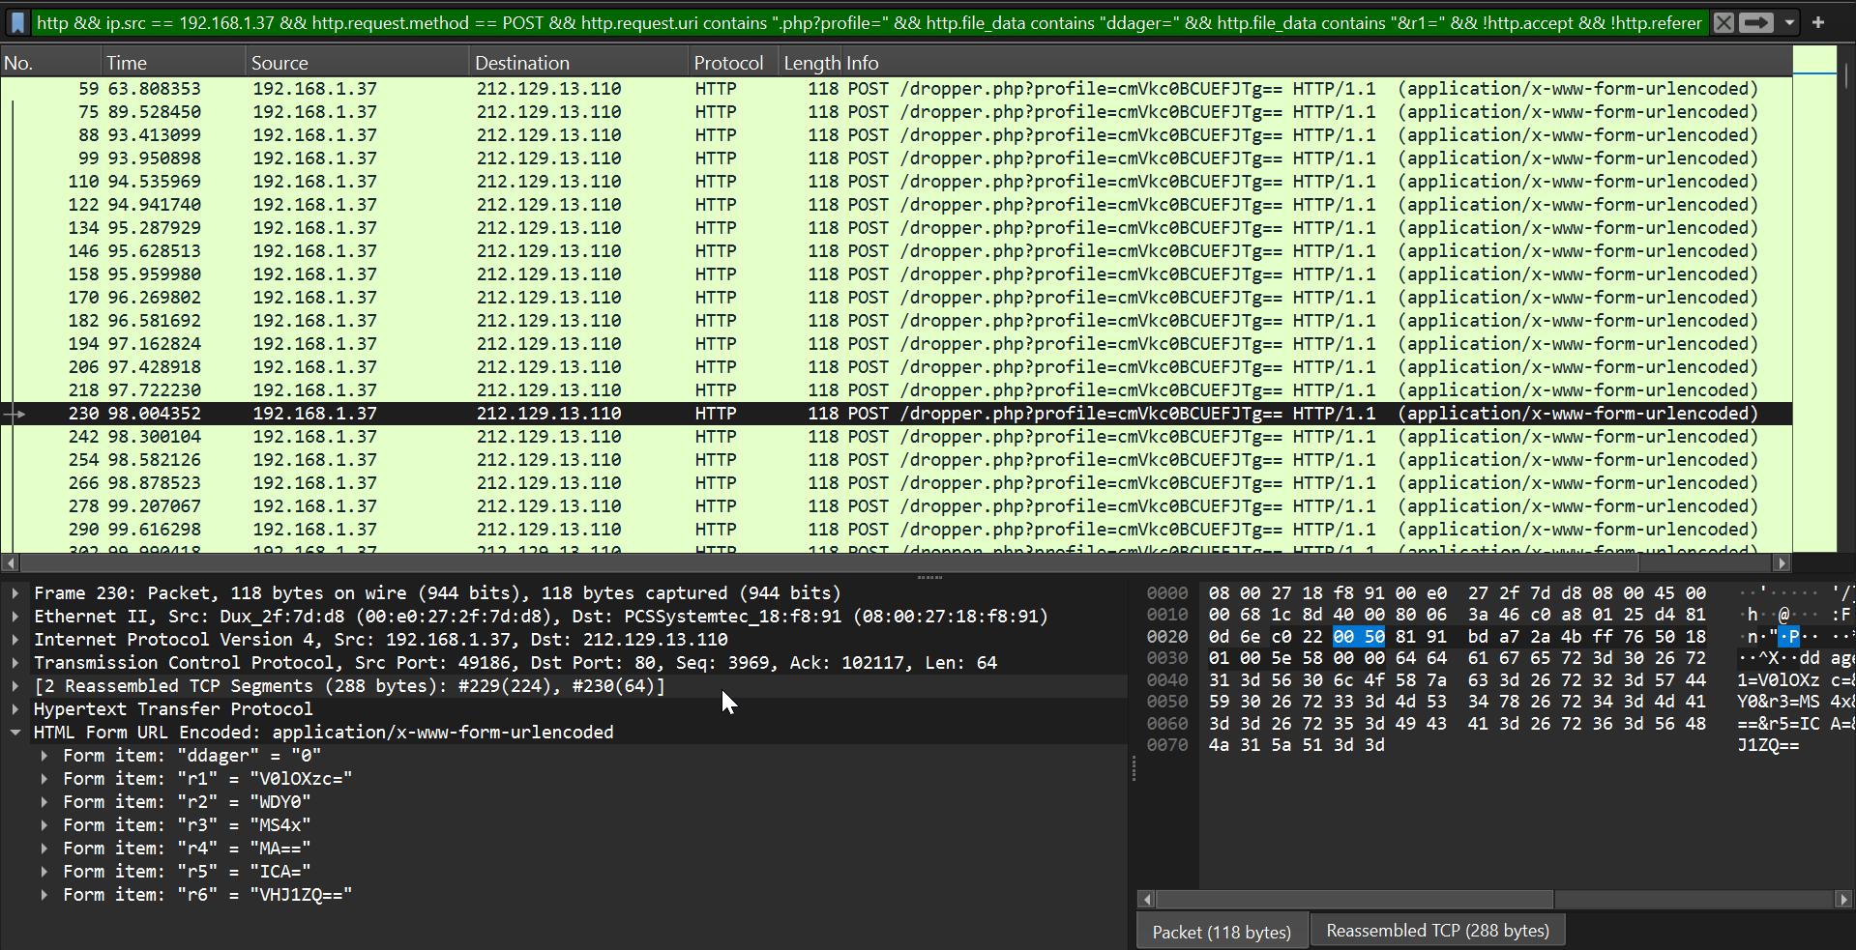Sort by the No. column header
This screenshot has width=1856, height=950.
tap(49, 63)
